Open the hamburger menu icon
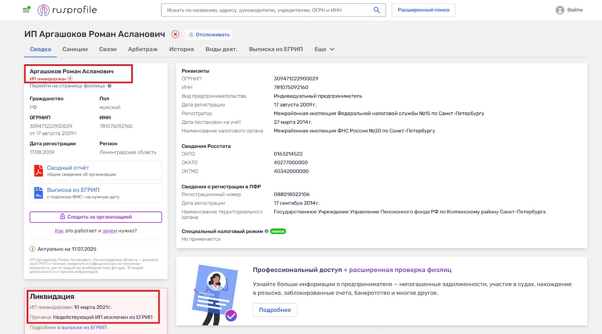Image resolution: width=602 pixels, height=334 pixels. (26, 10)
